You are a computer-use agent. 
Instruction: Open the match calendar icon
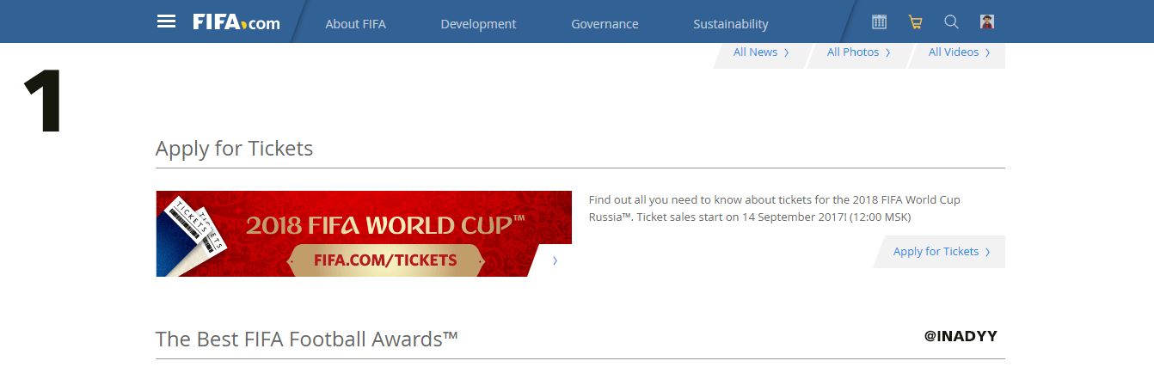[x=879, y=22]
